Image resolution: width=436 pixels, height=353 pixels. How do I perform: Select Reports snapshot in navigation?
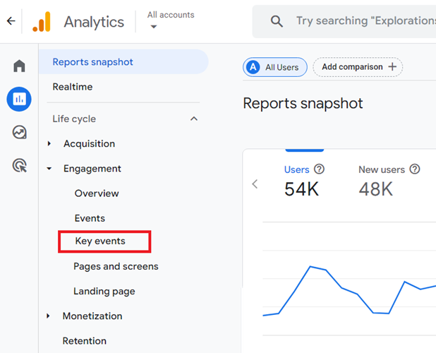(x=93, y=62)
